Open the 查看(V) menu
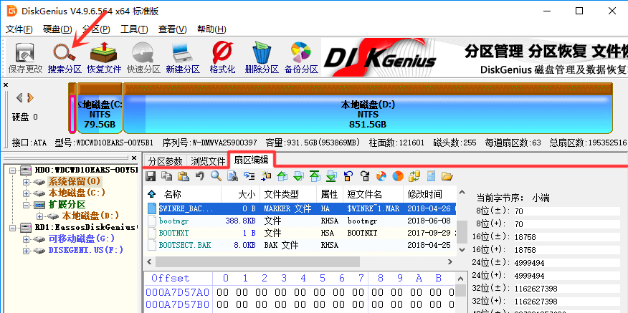Screen dimensions: 628x313 173,29
